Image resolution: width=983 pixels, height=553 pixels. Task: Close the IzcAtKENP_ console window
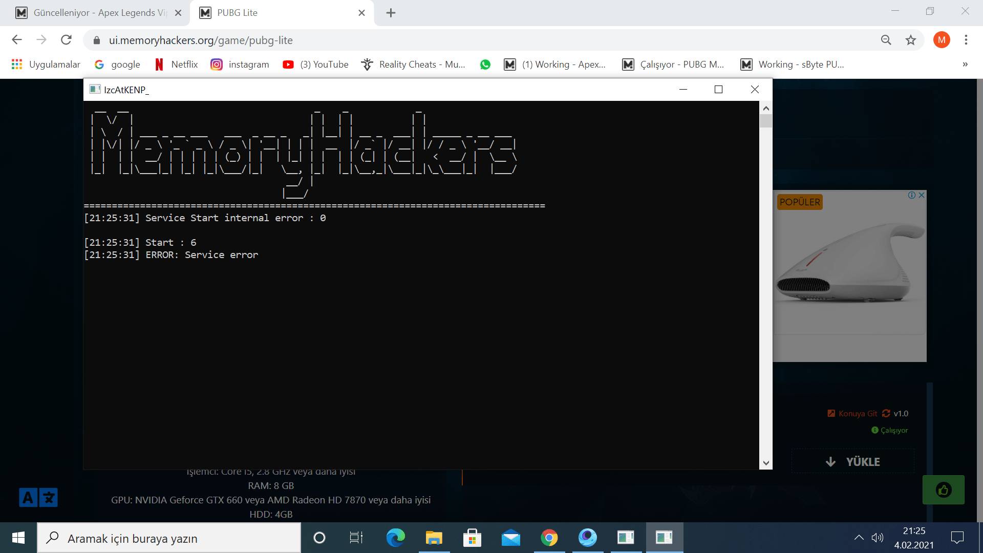coord(755,90)
